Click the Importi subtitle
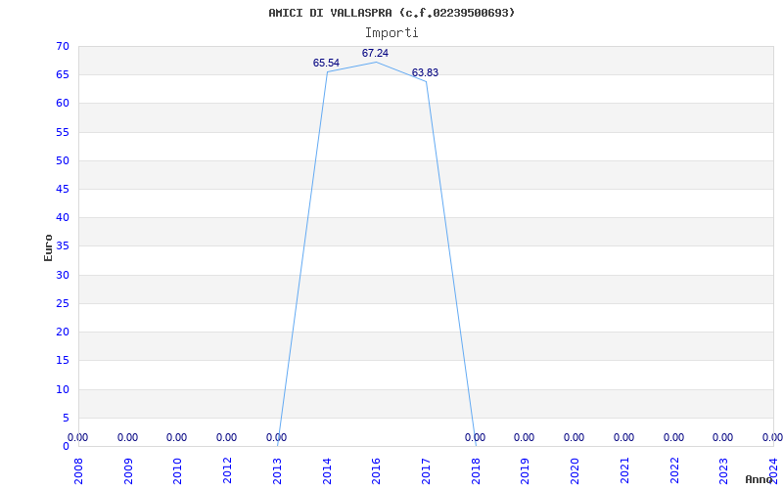 [x=391, y=33]
